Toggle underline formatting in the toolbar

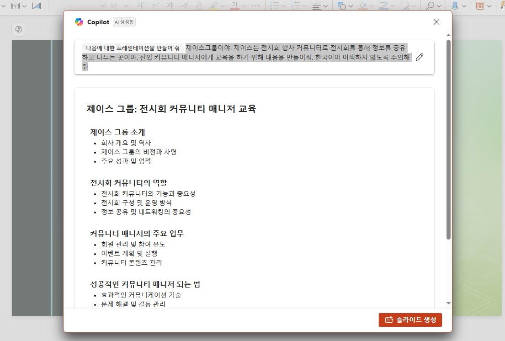(x=199, y=6)
